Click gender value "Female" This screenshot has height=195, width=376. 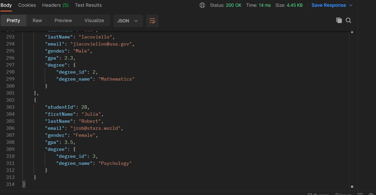84,135
